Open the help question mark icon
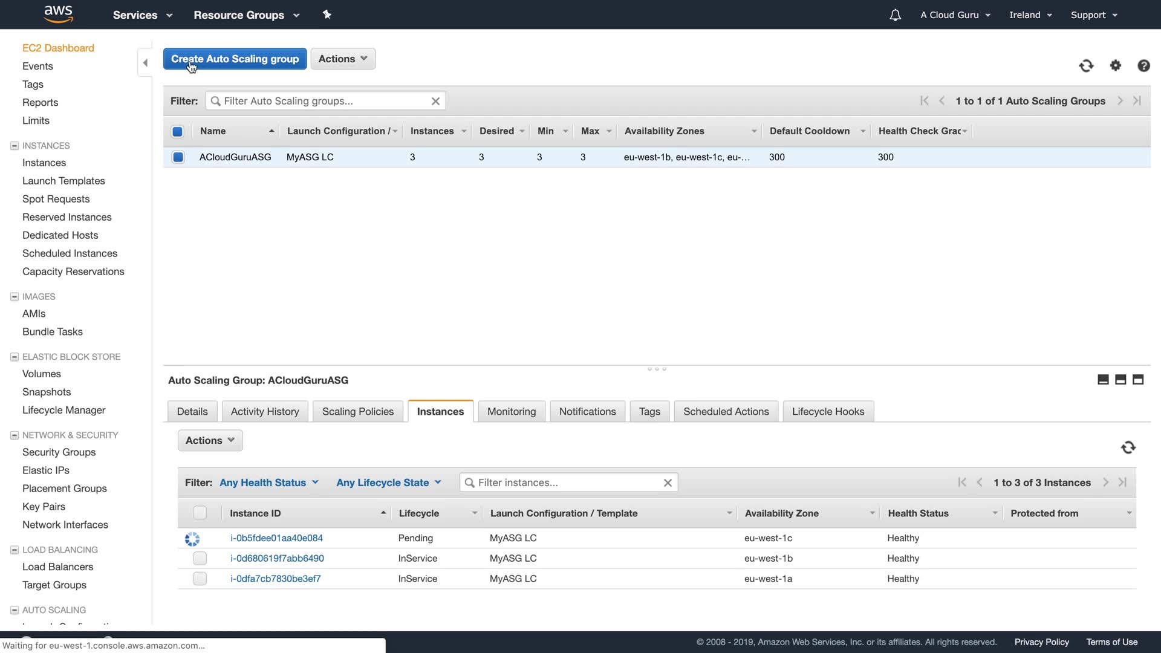The image size is (1161, 653). [x=1143, y=65]
